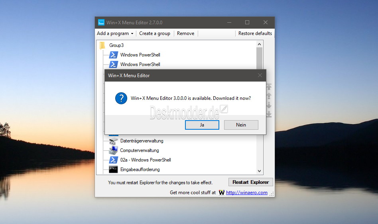Image resolution: width=378 pixels, height=224 pixels.
Task: Click the Restart Explorer button
Action: 251,182
